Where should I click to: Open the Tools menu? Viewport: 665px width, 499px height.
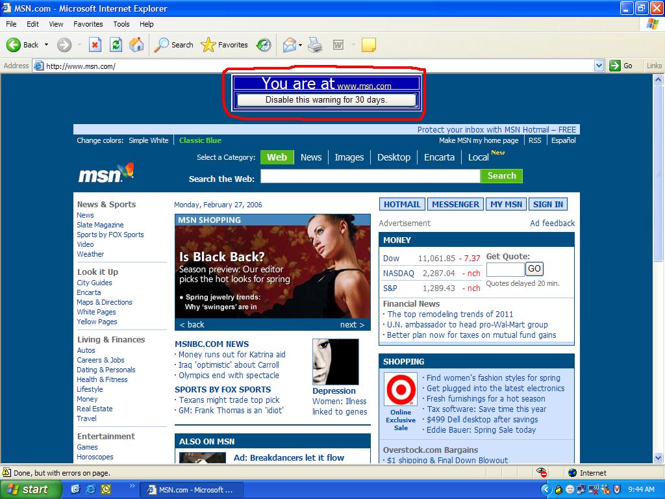click(121, 24)
